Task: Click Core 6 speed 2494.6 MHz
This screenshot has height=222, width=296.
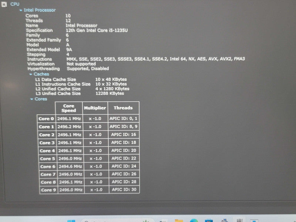Action: 70,166
